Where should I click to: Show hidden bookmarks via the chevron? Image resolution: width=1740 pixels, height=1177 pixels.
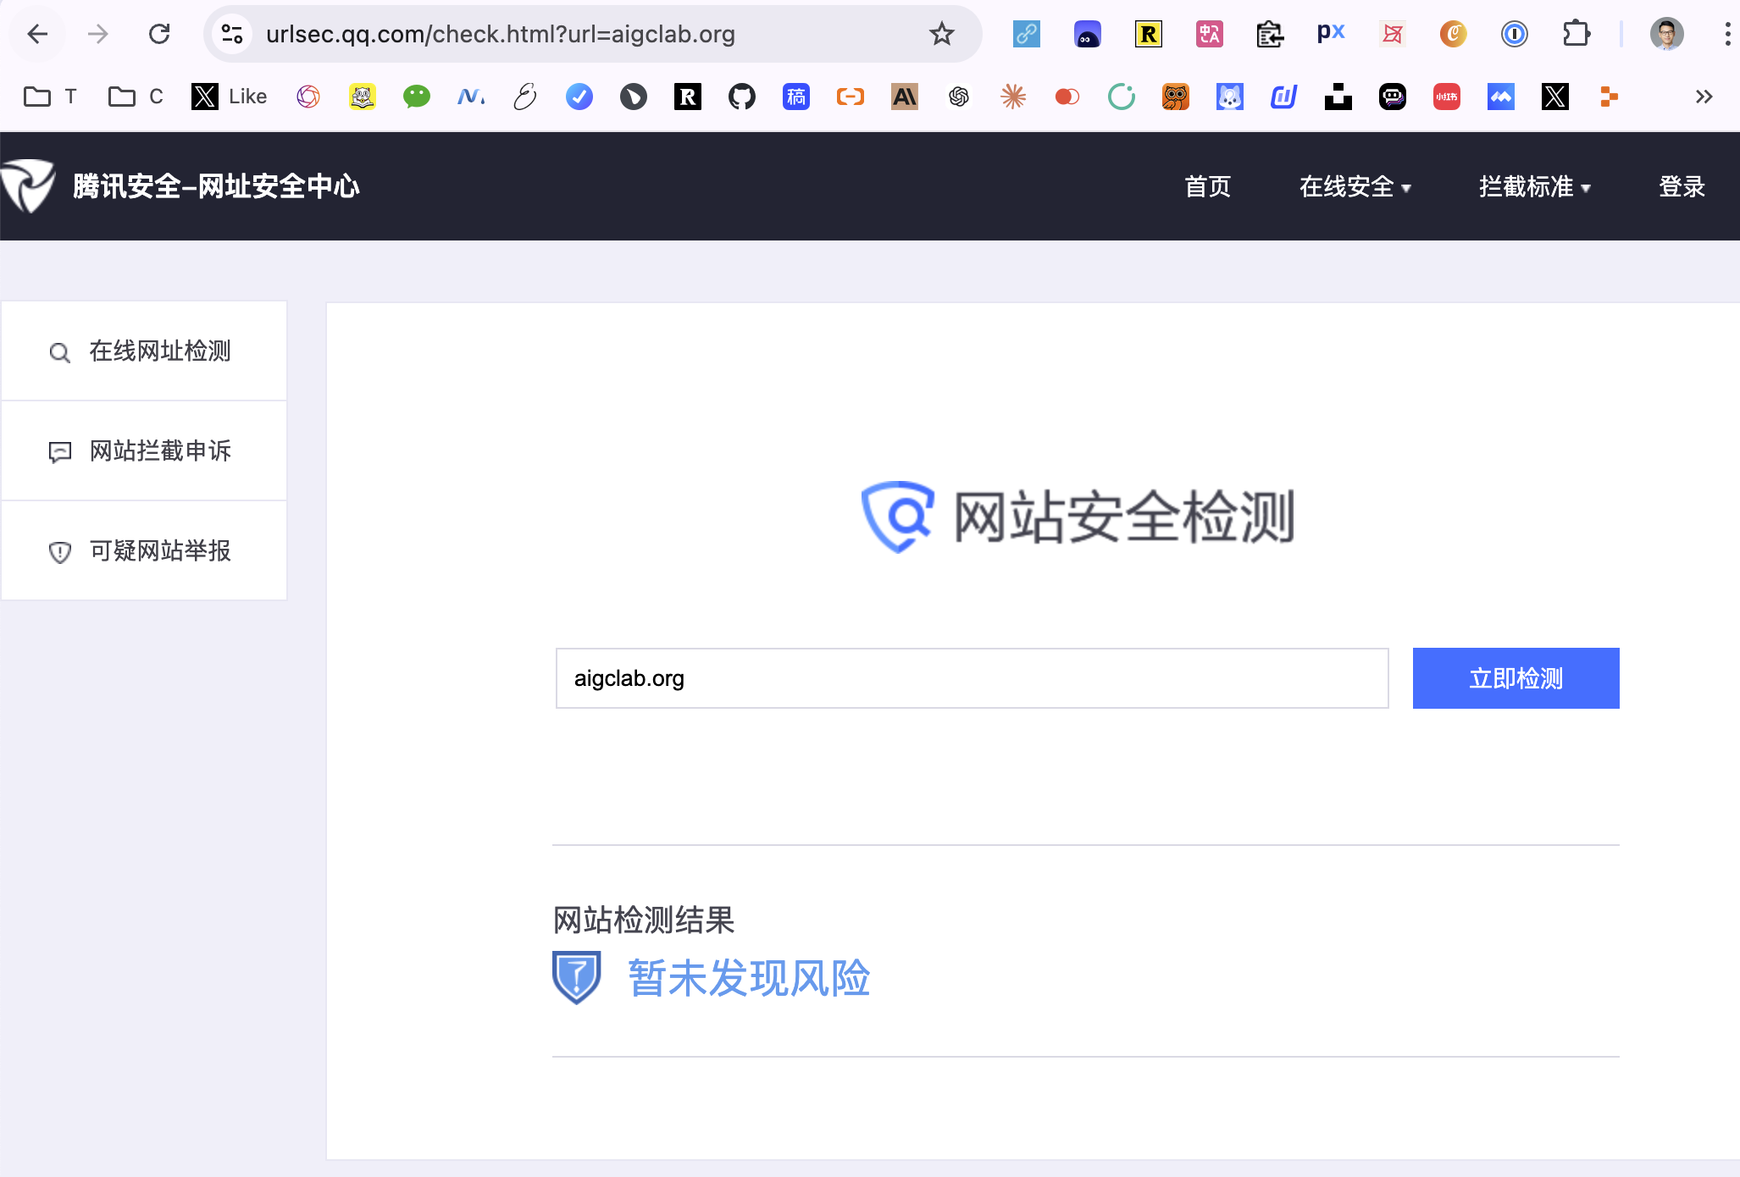point(1704,97)
